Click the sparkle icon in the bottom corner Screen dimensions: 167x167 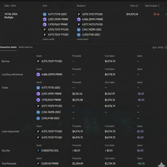pyautogui.click(x=161, y=164)
